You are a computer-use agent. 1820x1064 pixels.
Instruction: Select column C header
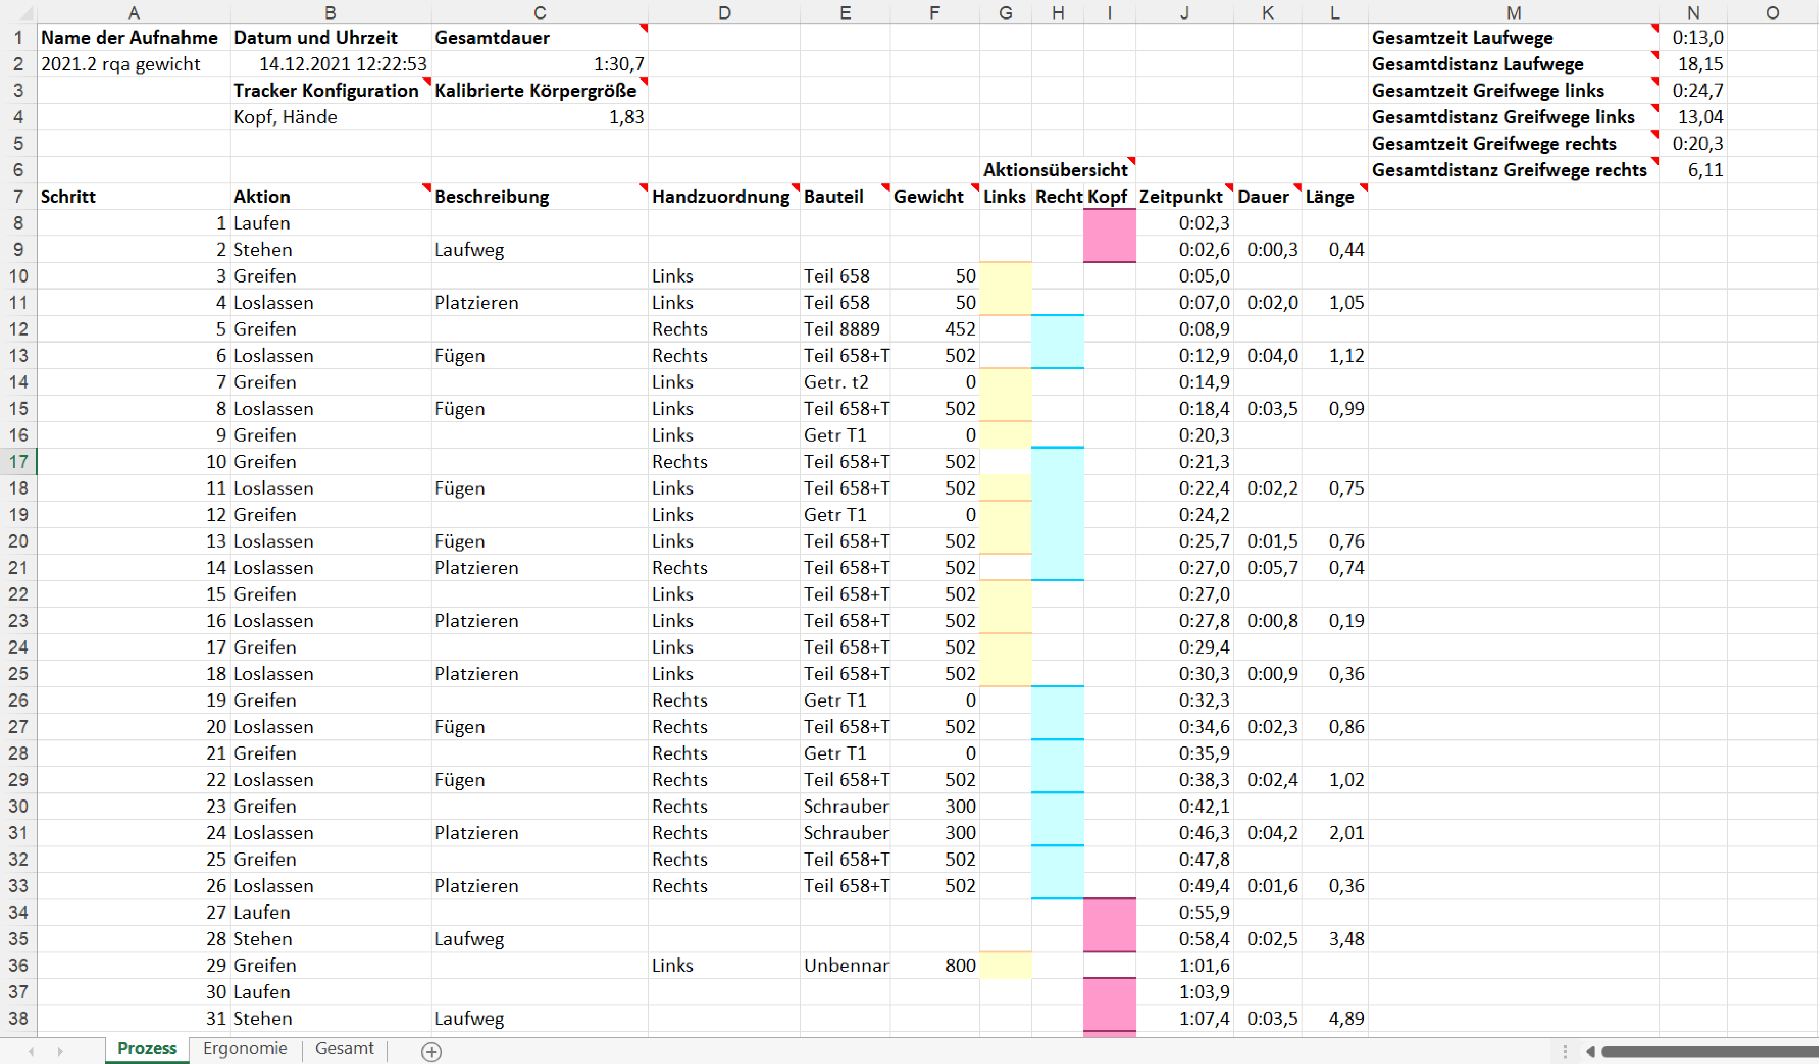coord(540,12)
